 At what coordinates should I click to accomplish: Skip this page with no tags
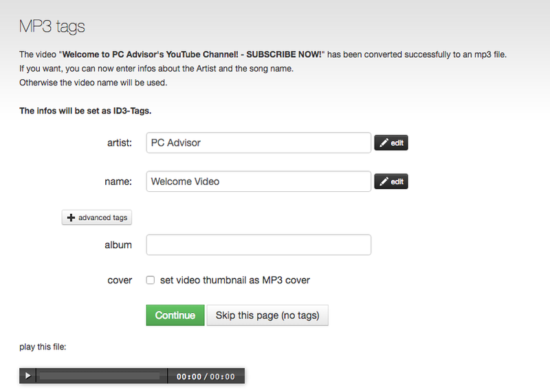[x=267, y=316]
